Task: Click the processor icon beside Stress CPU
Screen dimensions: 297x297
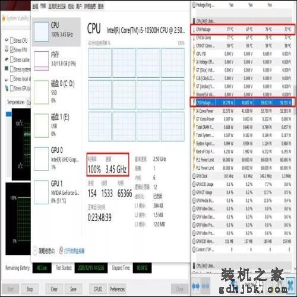Action: click(x=7, y=40)
